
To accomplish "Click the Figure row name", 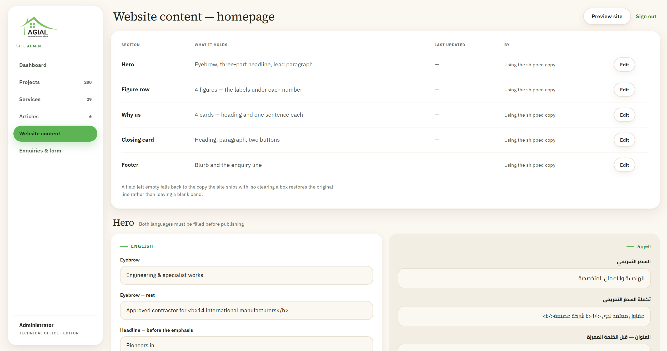I will (x=135, y=90).
